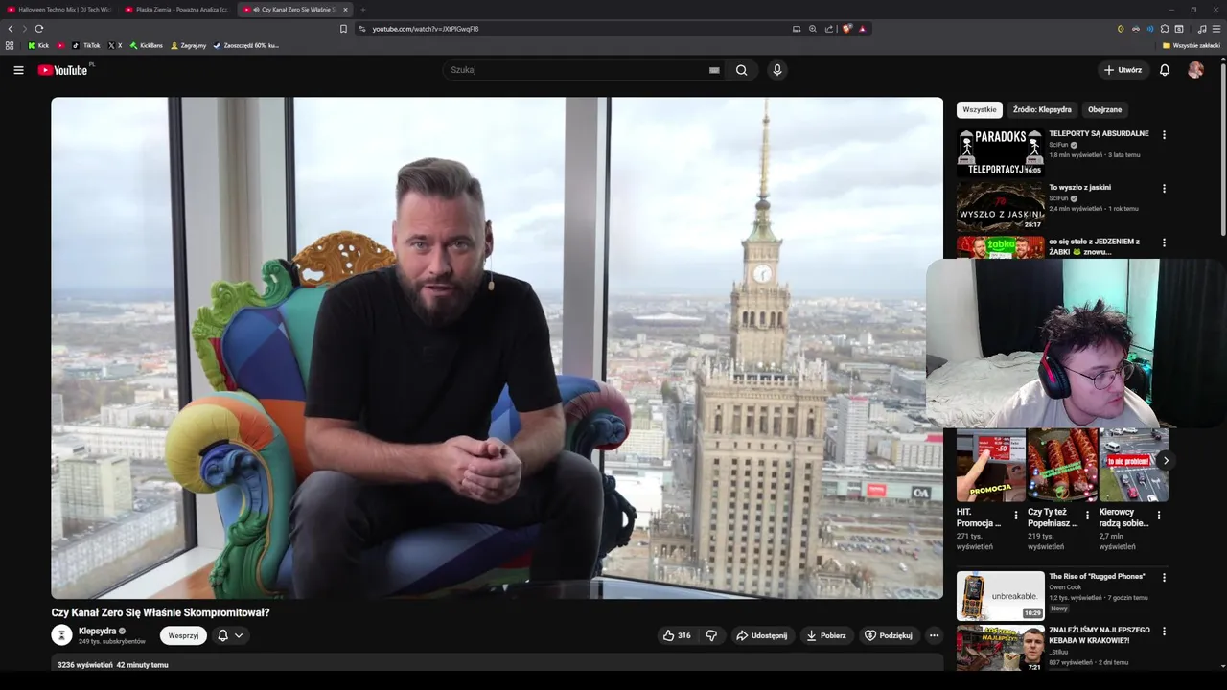Reload the page in browser toolbar
Viewport: 1227px width, 690px height.
click(39, 29)
